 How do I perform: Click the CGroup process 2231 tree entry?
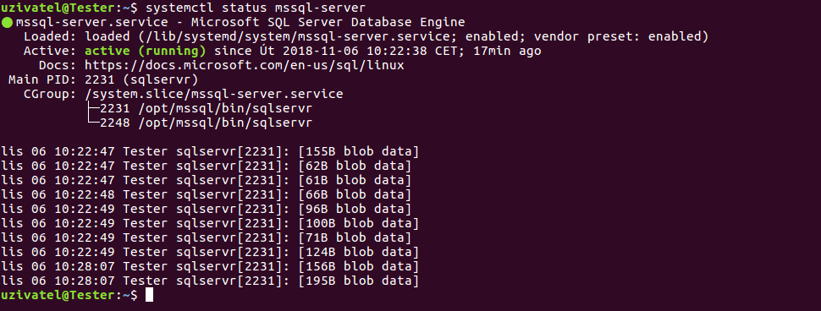(x=206, y=109)
